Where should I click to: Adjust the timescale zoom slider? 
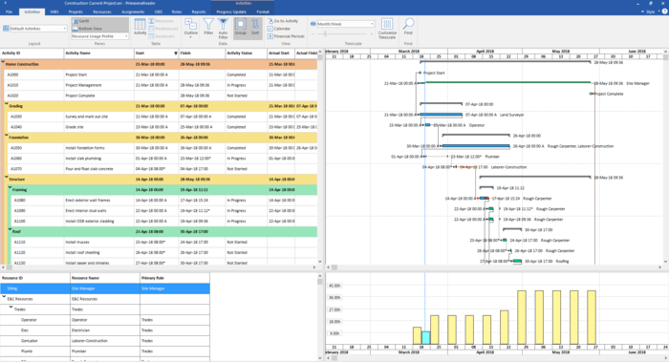coord(325,33)
